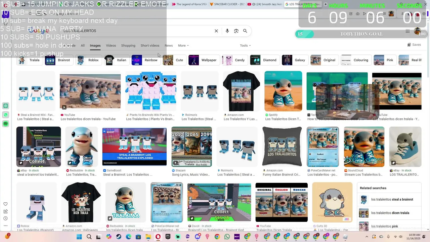The image size is (430, 242).
Task: Expand the More search filters dropdown
Action: [183, 46]
